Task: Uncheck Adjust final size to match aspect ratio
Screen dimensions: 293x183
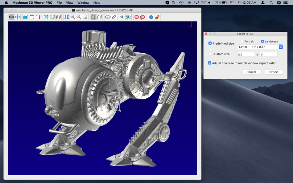Action: (210, 63)
